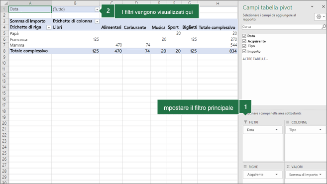Open the pivot pane options arrow beside the title
327x184 pixels.
tap(312, 6)
